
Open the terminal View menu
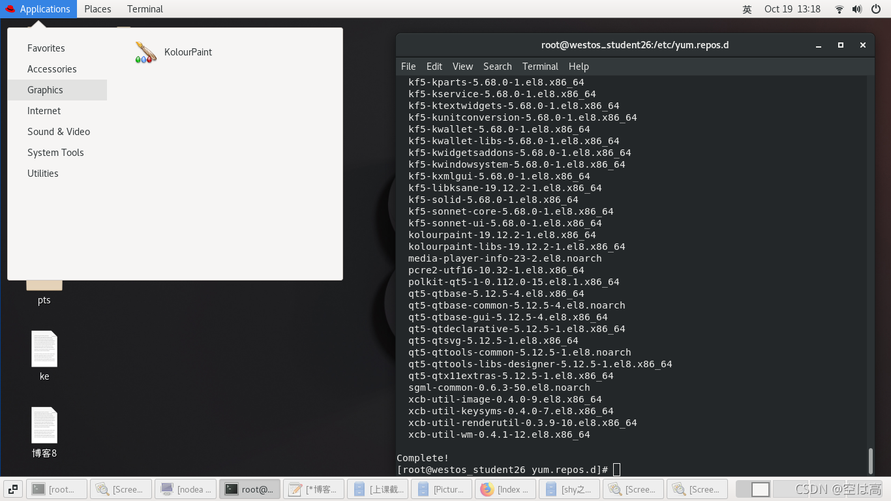[462, 67]
